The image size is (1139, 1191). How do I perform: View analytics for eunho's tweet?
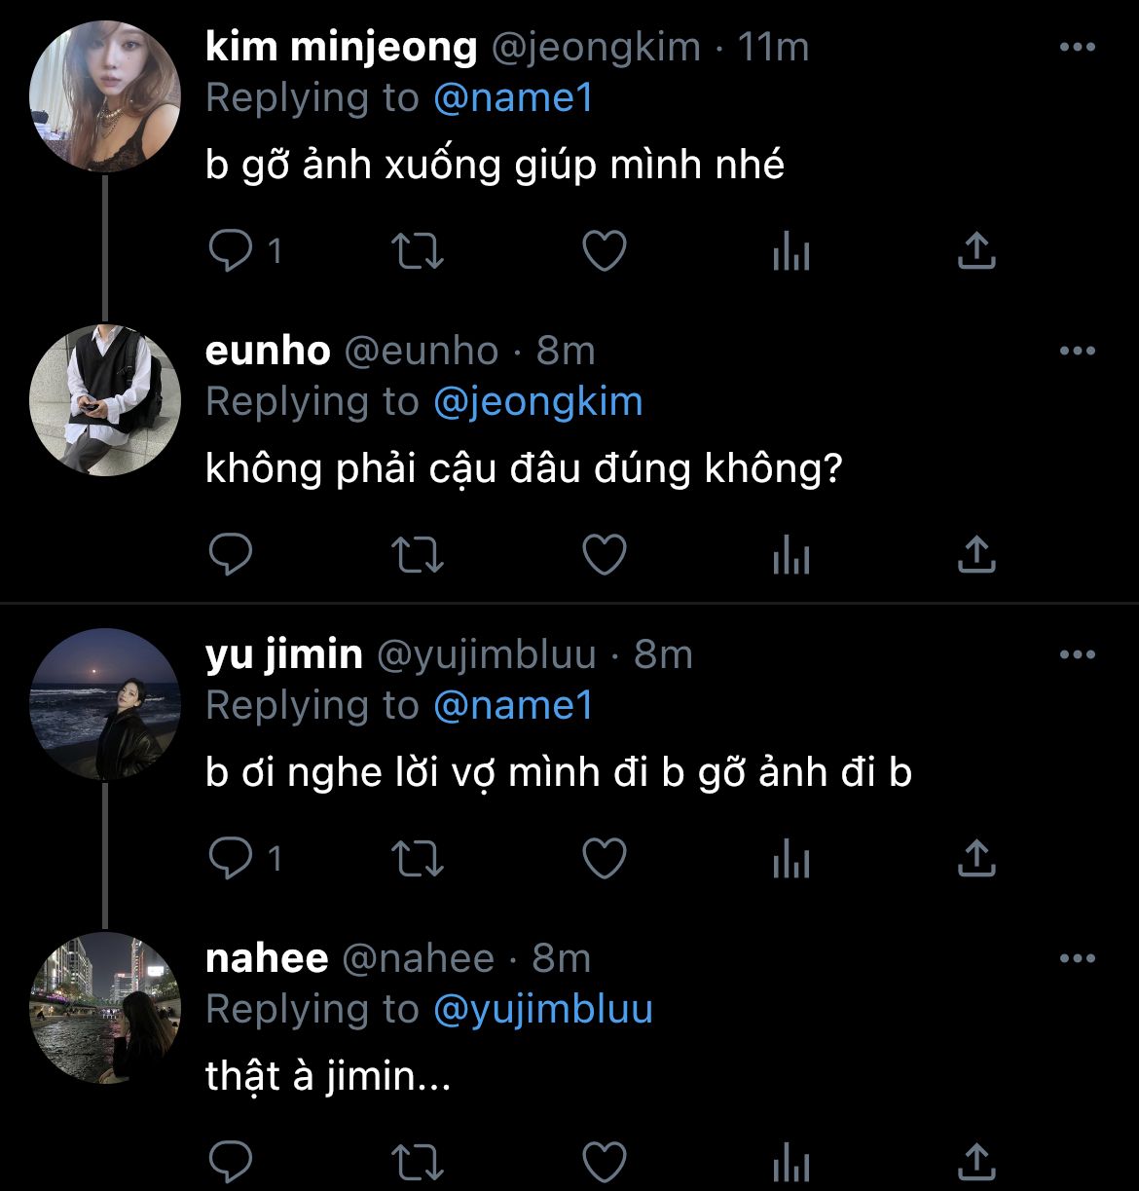click(790, 555)
